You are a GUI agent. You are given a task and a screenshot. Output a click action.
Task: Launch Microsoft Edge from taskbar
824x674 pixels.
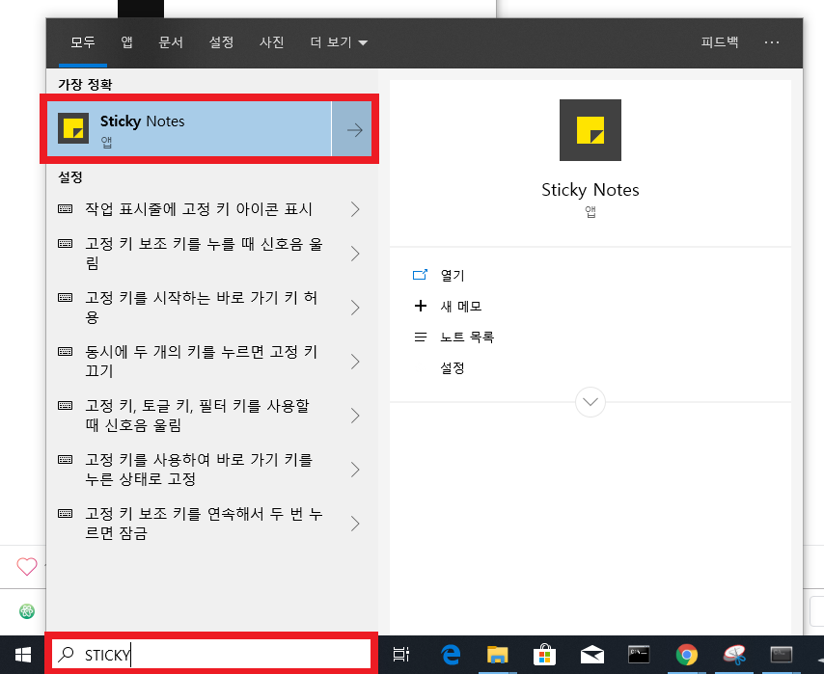[x=451, y=655]
